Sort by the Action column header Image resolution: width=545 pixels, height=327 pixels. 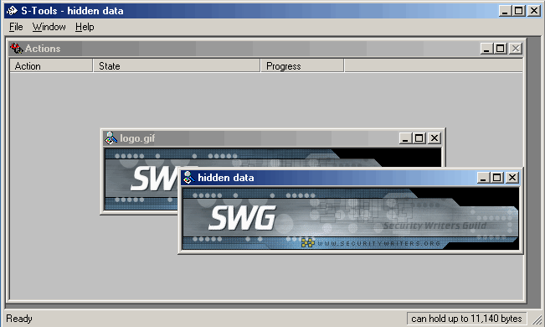click(x=51, y=65)
